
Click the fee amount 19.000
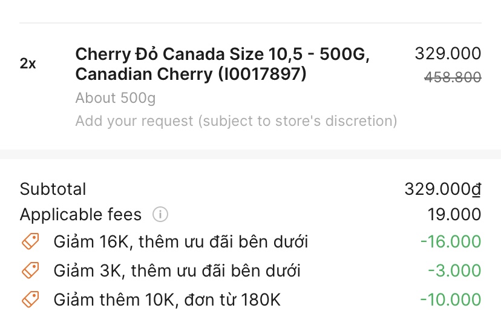454,215
